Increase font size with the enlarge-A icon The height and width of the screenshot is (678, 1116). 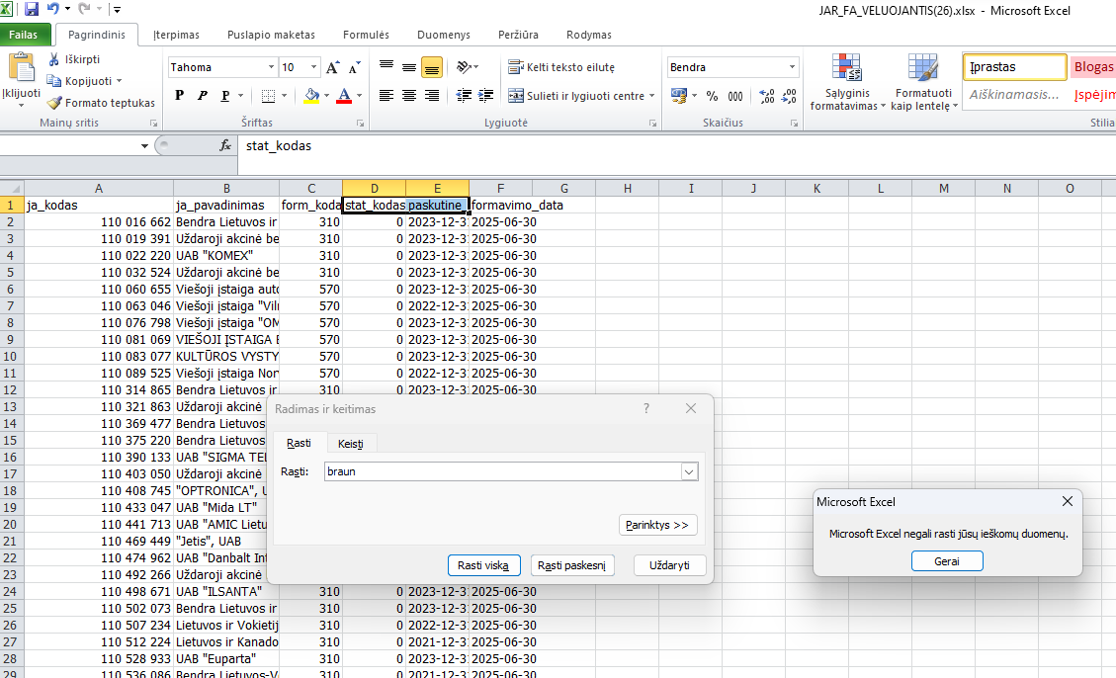click(332, 68)
